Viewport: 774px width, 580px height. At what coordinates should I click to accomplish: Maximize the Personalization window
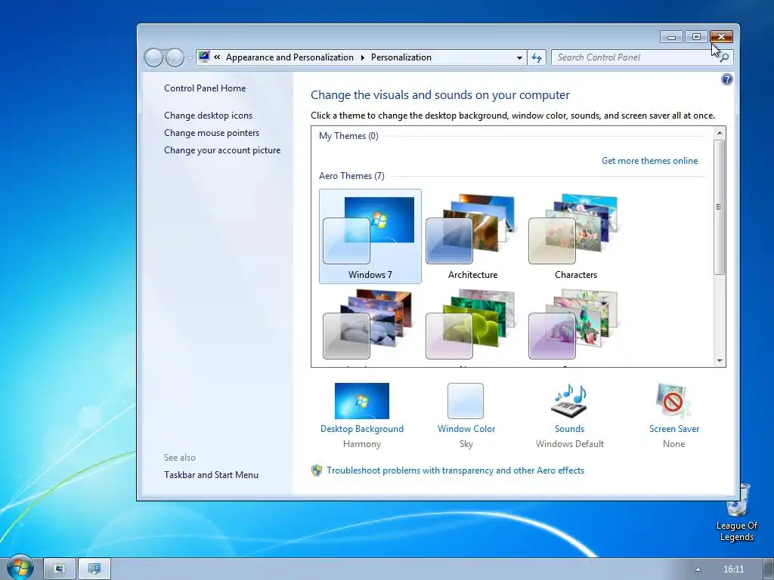coord(696,37)
